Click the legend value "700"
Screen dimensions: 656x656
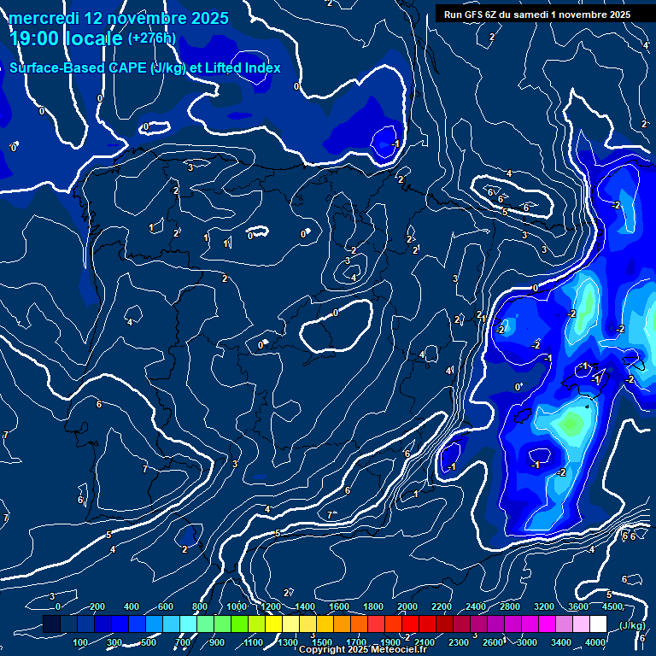tap(183, 642)
